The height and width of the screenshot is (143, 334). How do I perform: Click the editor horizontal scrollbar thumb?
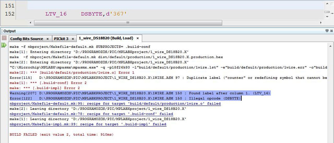click(x=128, y=23)
